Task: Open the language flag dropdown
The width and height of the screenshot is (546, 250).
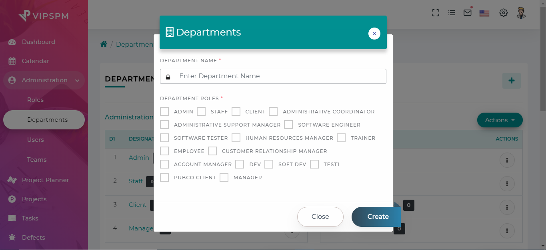Action: [484, 12]
